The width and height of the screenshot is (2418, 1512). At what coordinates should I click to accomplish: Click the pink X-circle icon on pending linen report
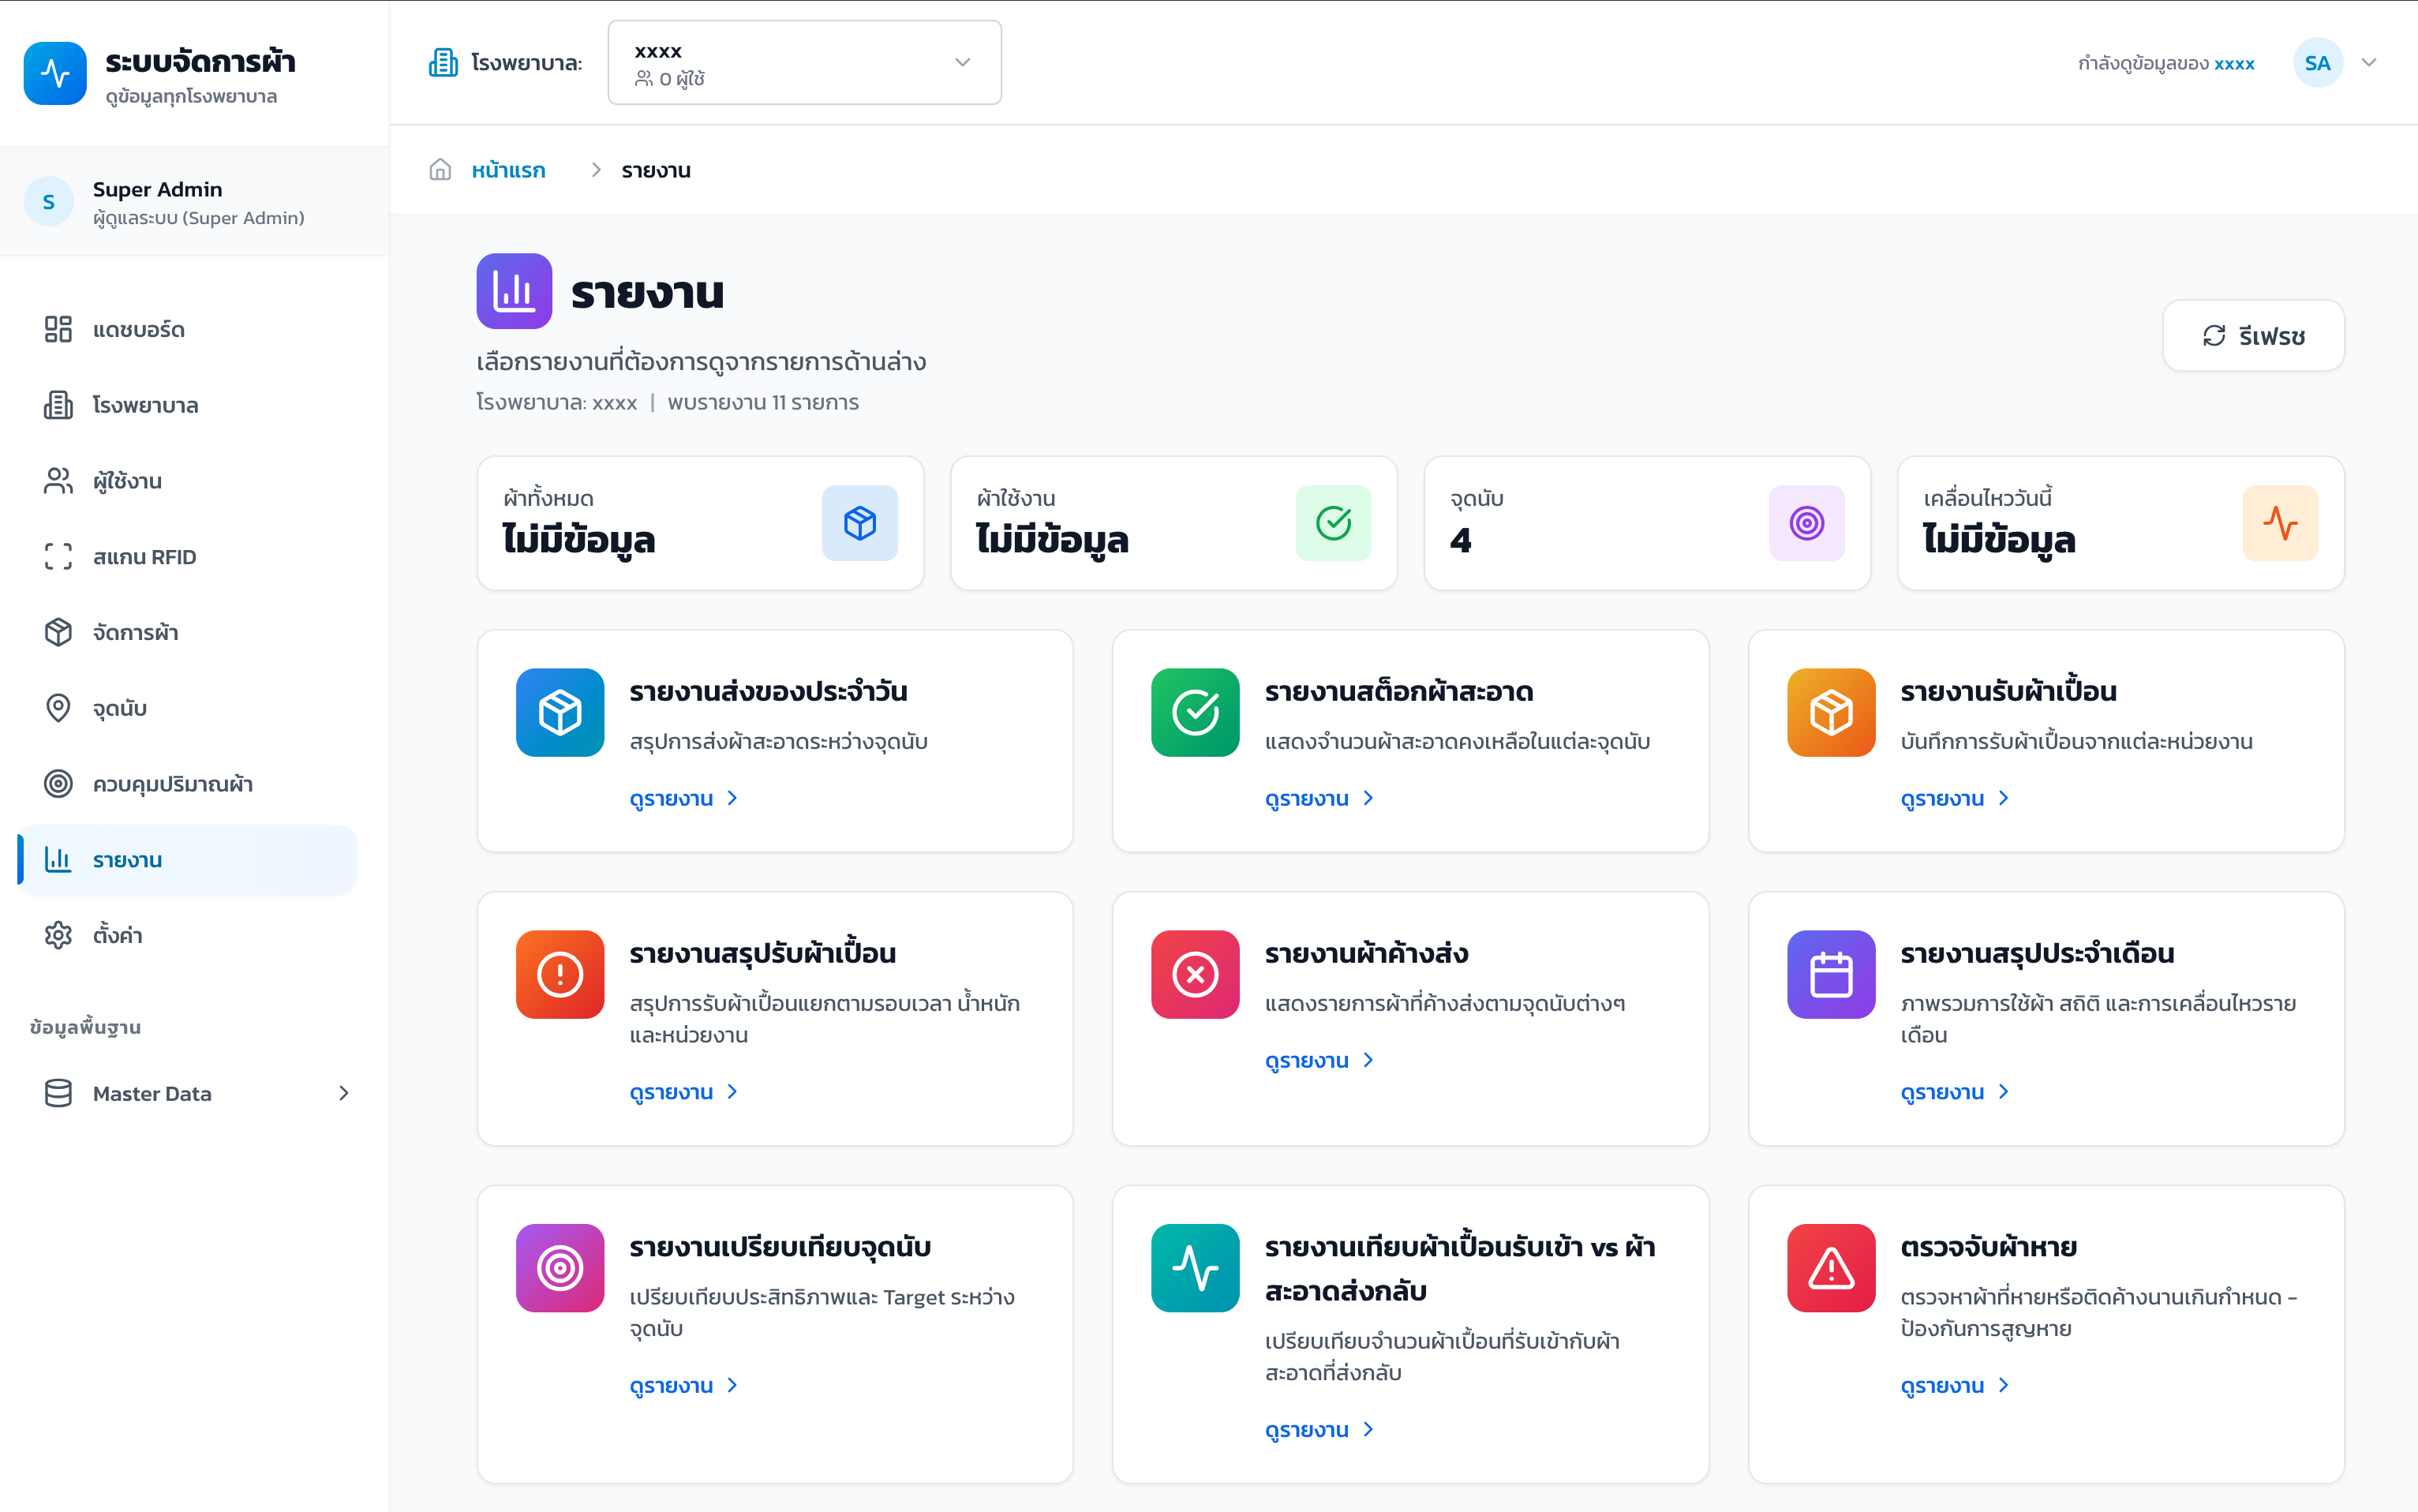coord(1194,974)
